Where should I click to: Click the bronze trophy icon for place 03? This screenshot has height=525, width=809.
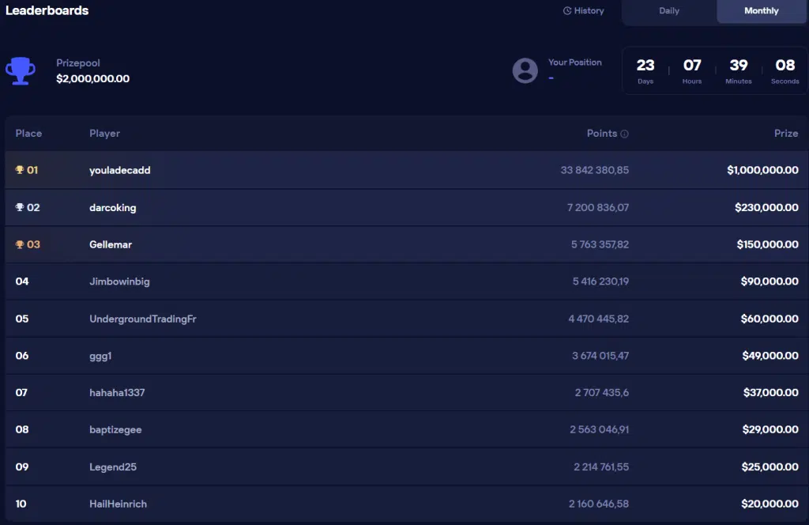20,244
